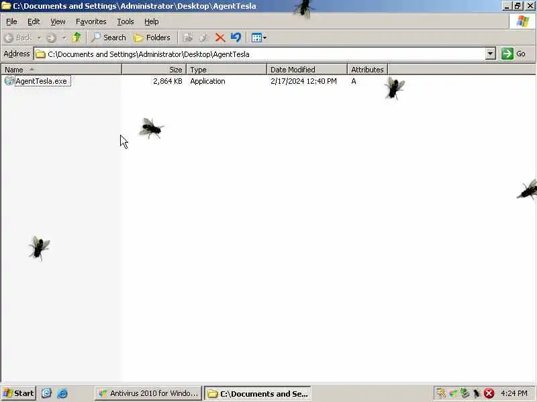Click the green Go button
This screenshot has height=402, width=537.
tap(514, 54)
